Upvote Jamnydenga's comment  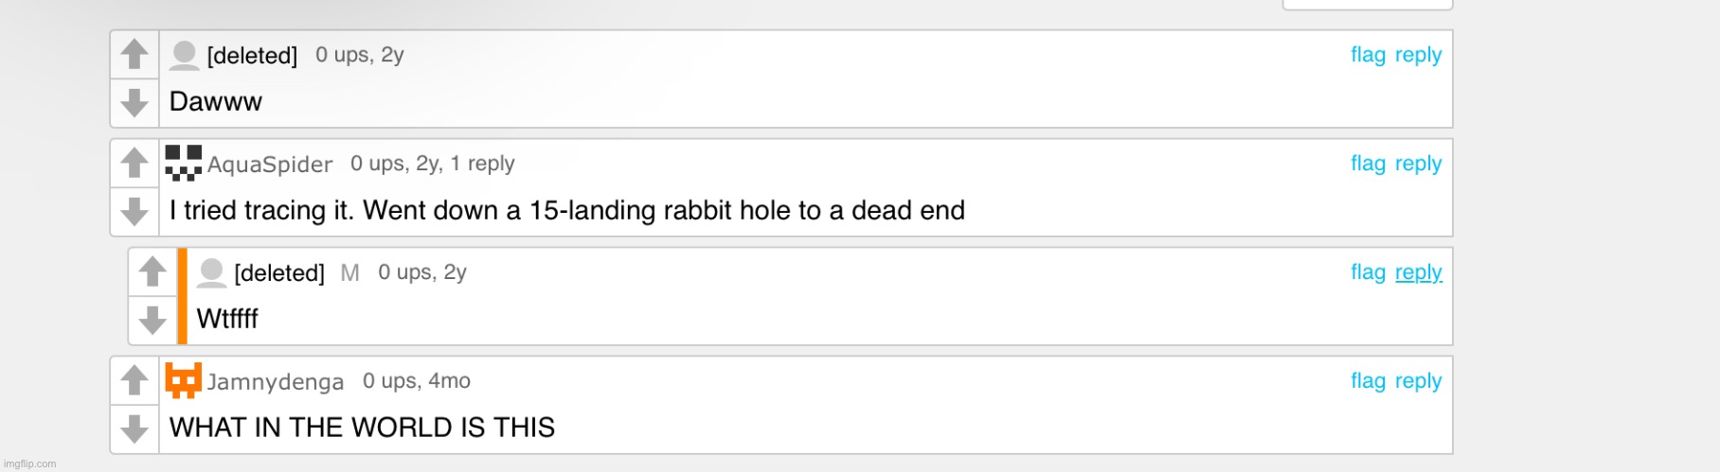click(x=134, y=380)
